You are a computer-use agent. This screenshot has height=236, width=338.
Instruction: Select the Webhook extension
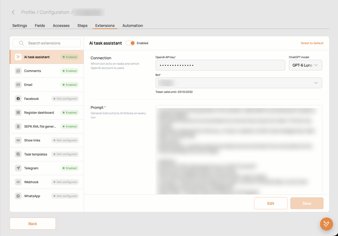click(47, 182)
